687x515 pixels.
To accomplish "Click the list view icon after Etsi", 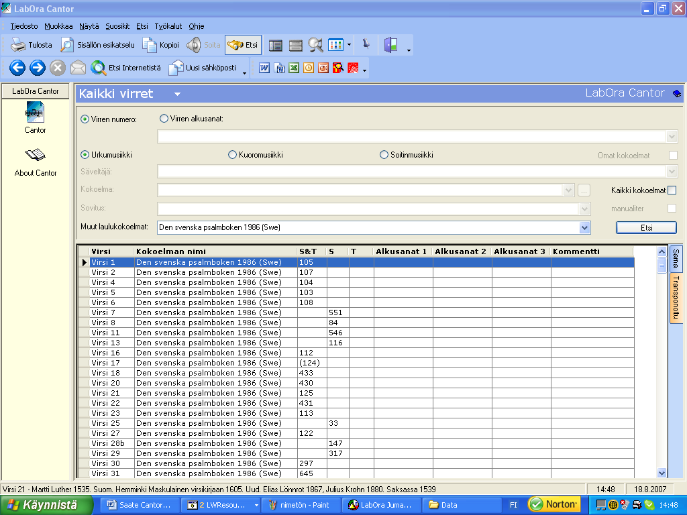I will (276, 45).
